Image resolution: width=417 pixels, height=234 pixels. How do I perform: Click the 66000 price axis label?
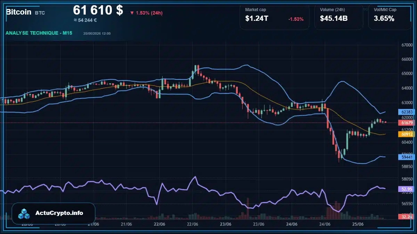coord(407,59)
